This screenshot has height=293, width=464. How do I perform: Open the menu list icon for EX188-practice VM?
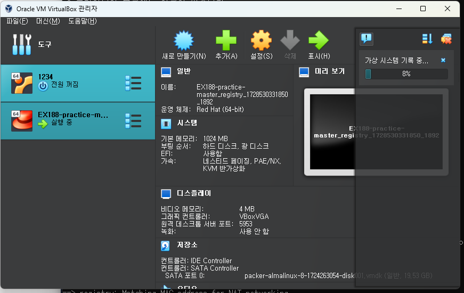coord(133,121)
